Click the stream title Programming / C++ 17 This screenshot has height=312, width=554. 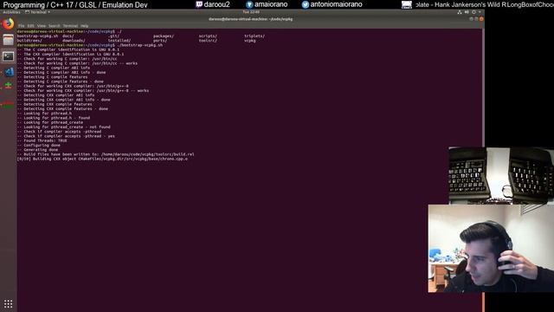[x=75, y=5]
